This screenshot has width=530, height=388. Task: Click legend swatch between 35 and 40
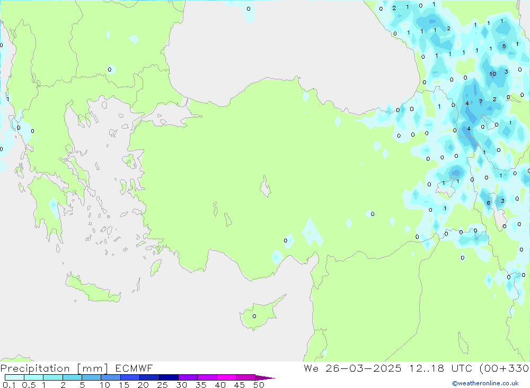pyautogui.click(x=207, y=377)
